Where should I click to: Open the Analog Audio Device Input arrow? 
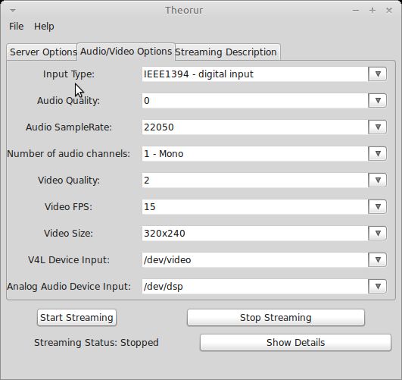coord(377,287)
